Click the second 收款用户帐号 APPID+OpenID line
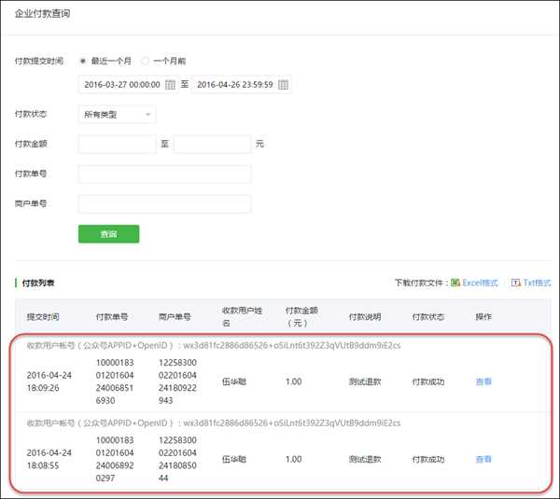 click(x=214, y=423)
